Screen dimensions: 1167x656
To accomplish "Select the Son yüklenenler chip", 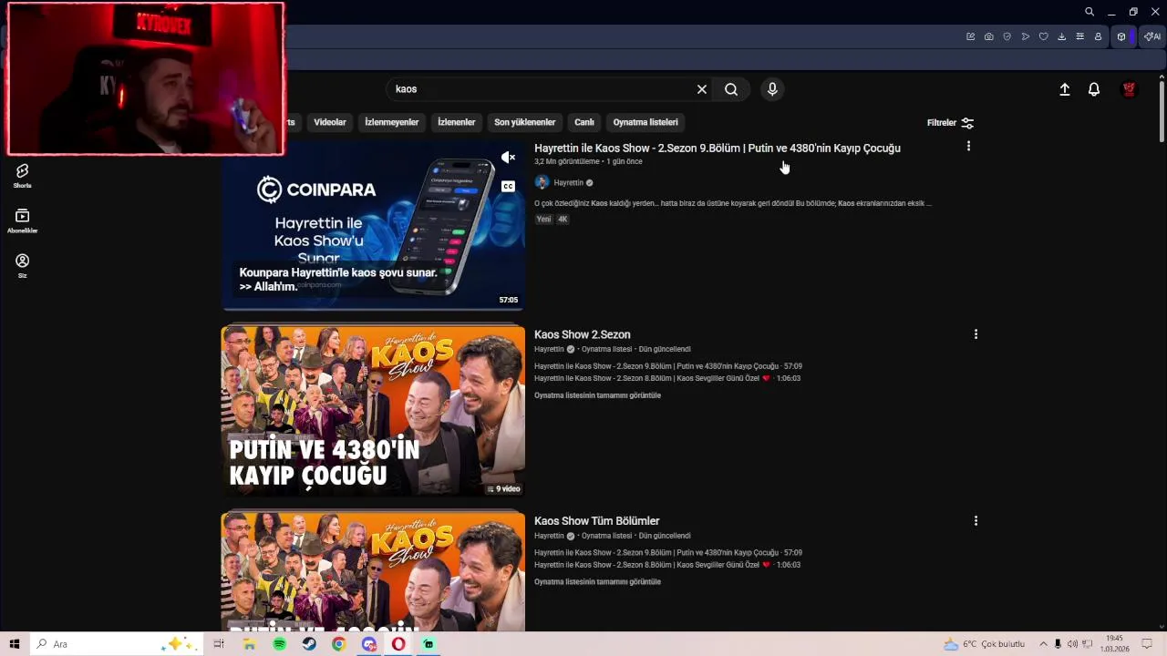I will [525, 122].
